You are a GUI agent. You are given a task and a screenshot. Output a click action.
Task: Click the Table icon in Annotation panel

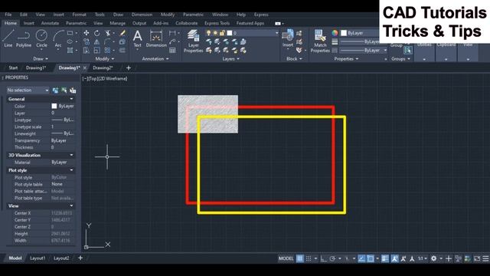172,51
